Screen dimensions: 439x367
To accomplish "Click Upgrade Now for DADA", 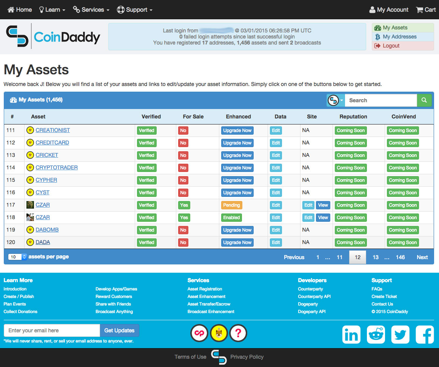I will point(237,243).
